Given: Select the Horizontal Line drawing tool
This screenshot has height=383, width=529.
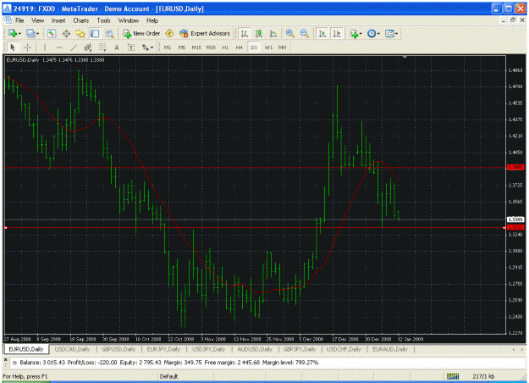Looking at the screenshot, I should 59,47.
